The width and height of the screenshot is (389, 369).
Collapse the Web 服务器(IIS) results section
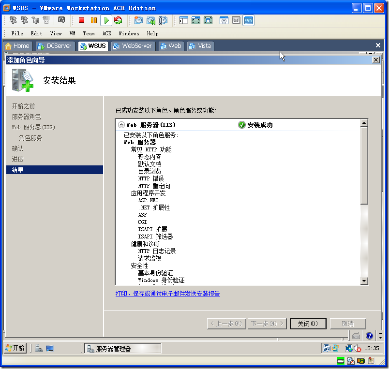tap(121, 125)
